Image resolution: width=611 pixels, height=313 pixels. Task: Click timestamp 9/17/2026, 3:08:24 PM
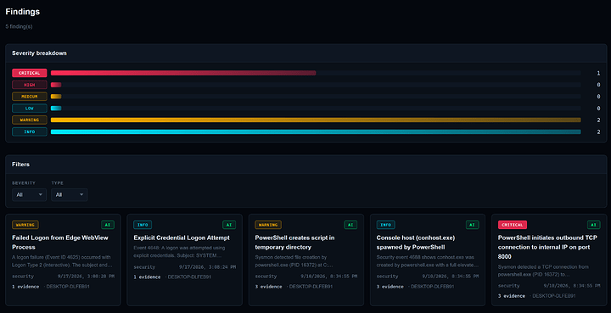pos(207,267)
